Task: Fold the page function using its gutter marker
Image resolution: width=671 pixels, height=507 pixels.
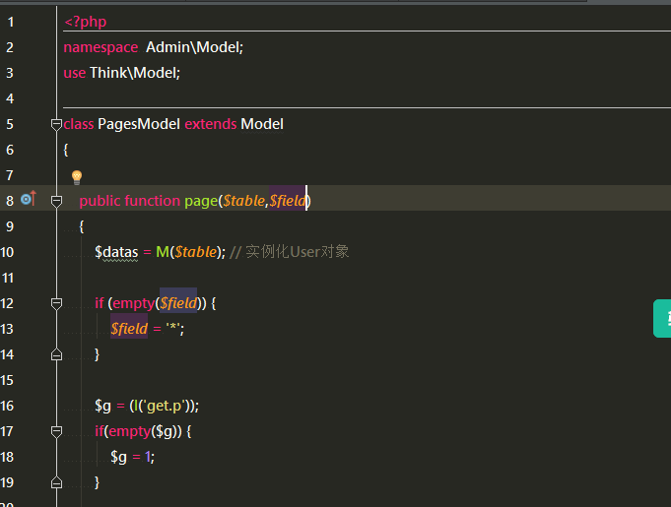Action: (56, 201)
